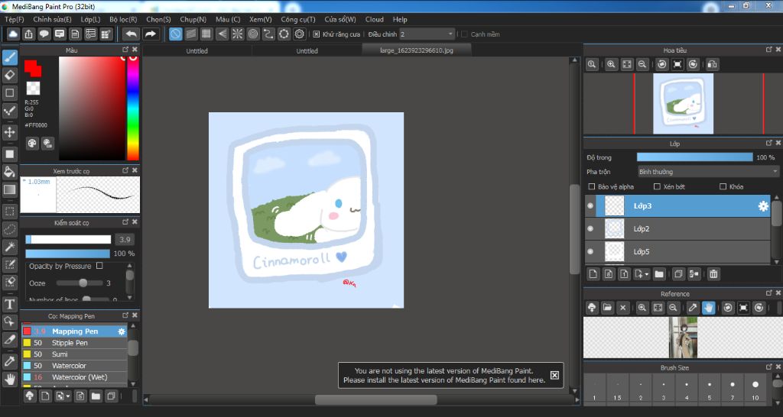
Task: Select the rectangular Select tool
Action: [x=9, y=212]
